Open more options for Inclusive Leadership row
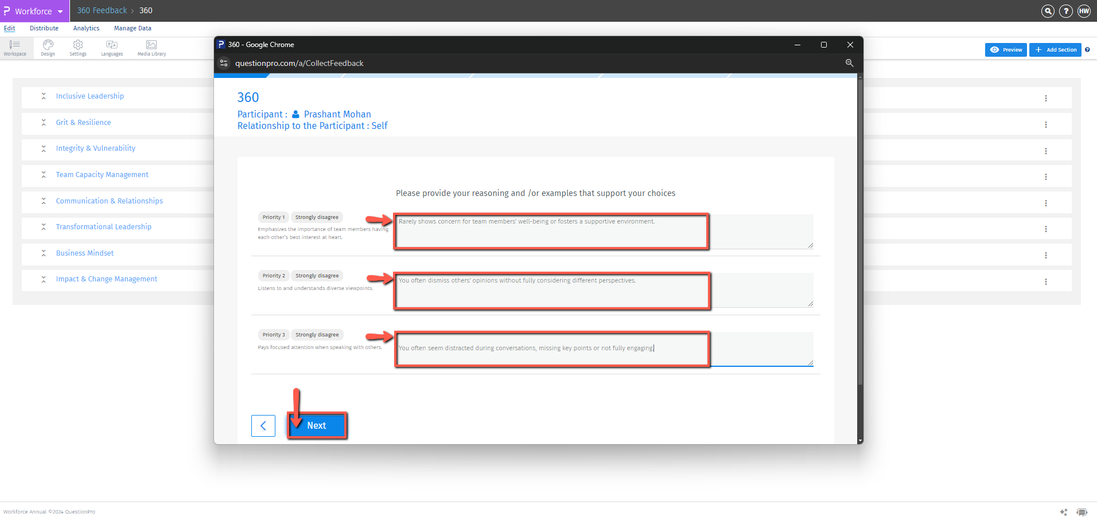1097x521 pixels. (x=1046, y=99)
